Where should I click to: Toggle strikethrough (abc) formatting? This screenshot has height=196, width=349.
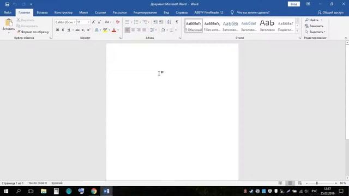click(77, 30)
